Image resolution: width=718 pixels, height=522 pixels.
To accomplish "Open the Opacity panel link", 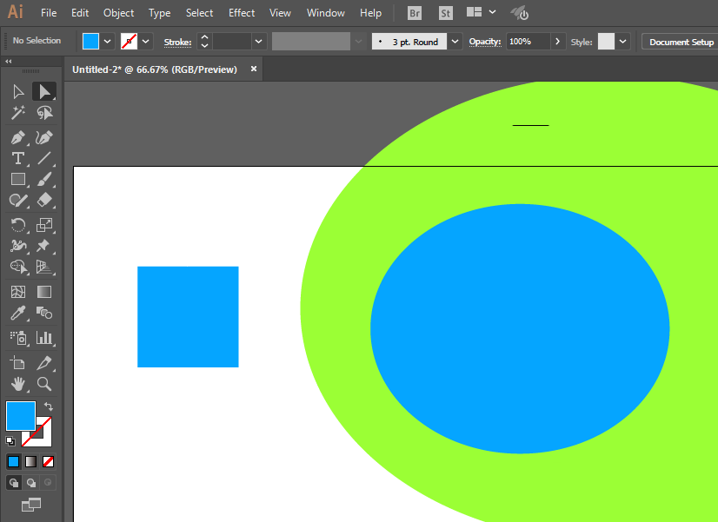I will click(485, 42).
